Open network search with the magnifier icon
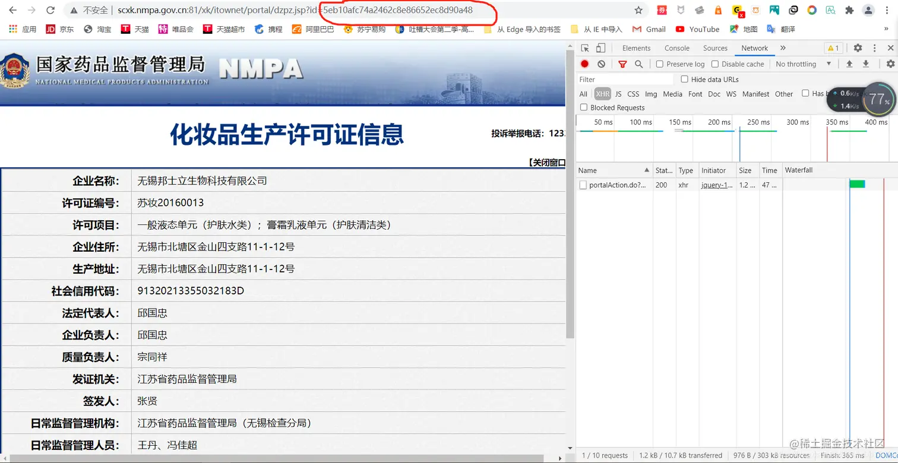 point(638,64)
